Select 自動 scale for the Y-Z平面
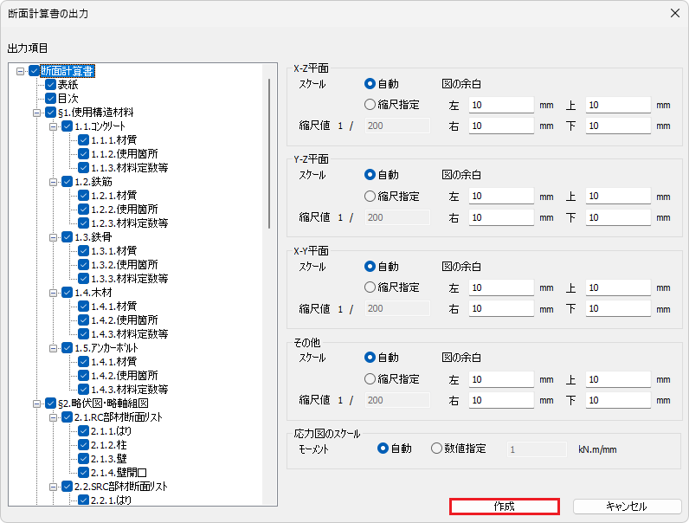Screen dimensions: 689x523 pyautogui.click(x=370, y=175)
